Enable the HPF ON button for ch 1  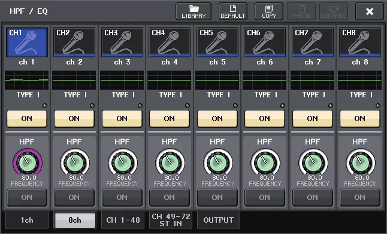coord(26,198)
